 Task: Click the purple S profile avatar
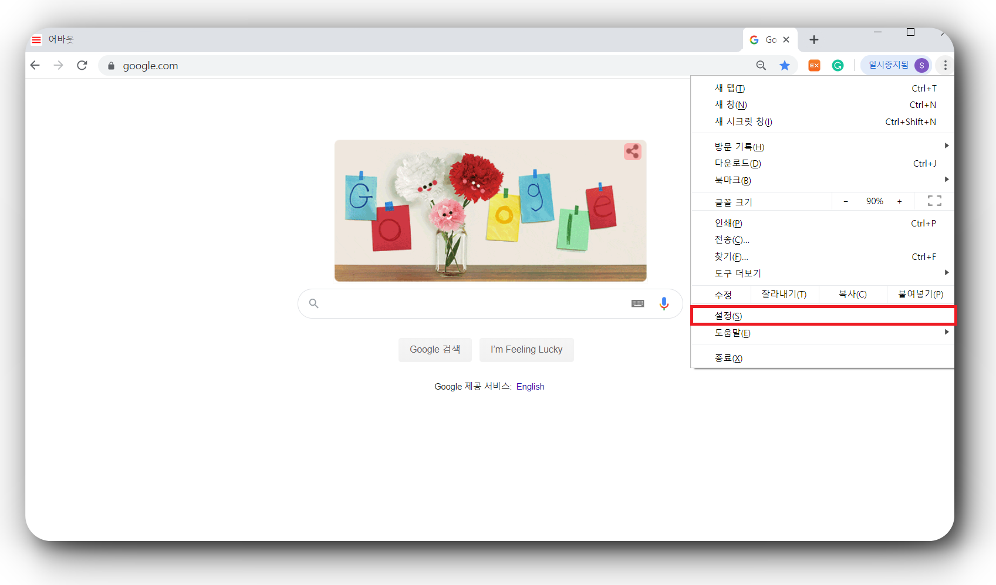click(x=921, y=65)
